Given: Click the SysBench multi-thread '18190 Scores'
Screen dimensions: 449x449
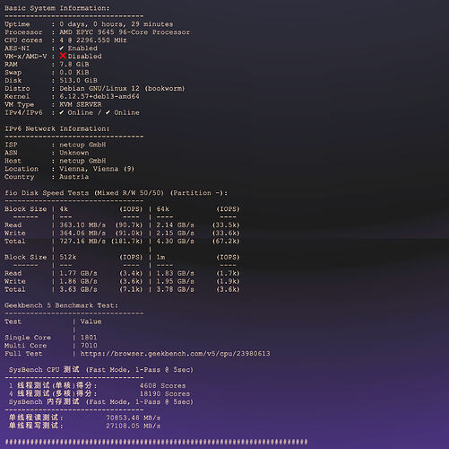Looking at the screenshot, I should point(165,394).
